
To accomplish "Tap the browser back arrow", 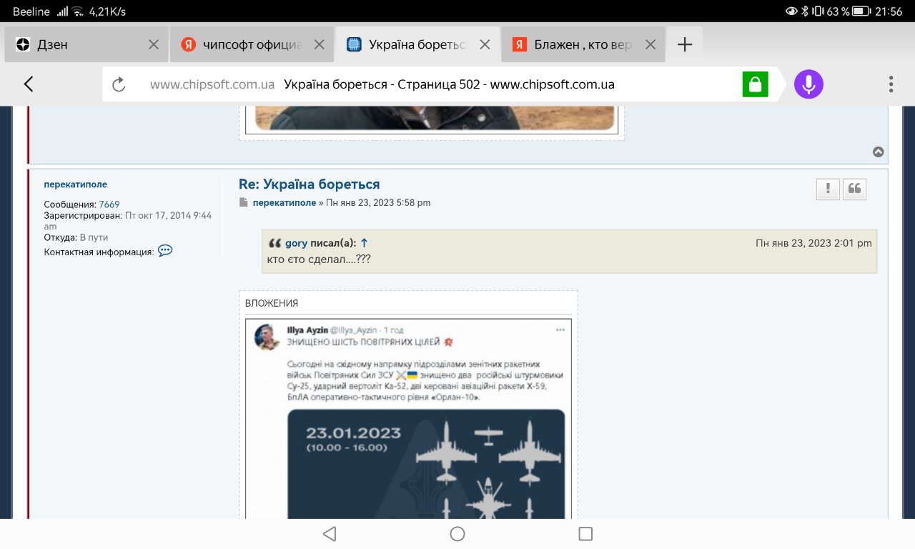I will [29, 84].
